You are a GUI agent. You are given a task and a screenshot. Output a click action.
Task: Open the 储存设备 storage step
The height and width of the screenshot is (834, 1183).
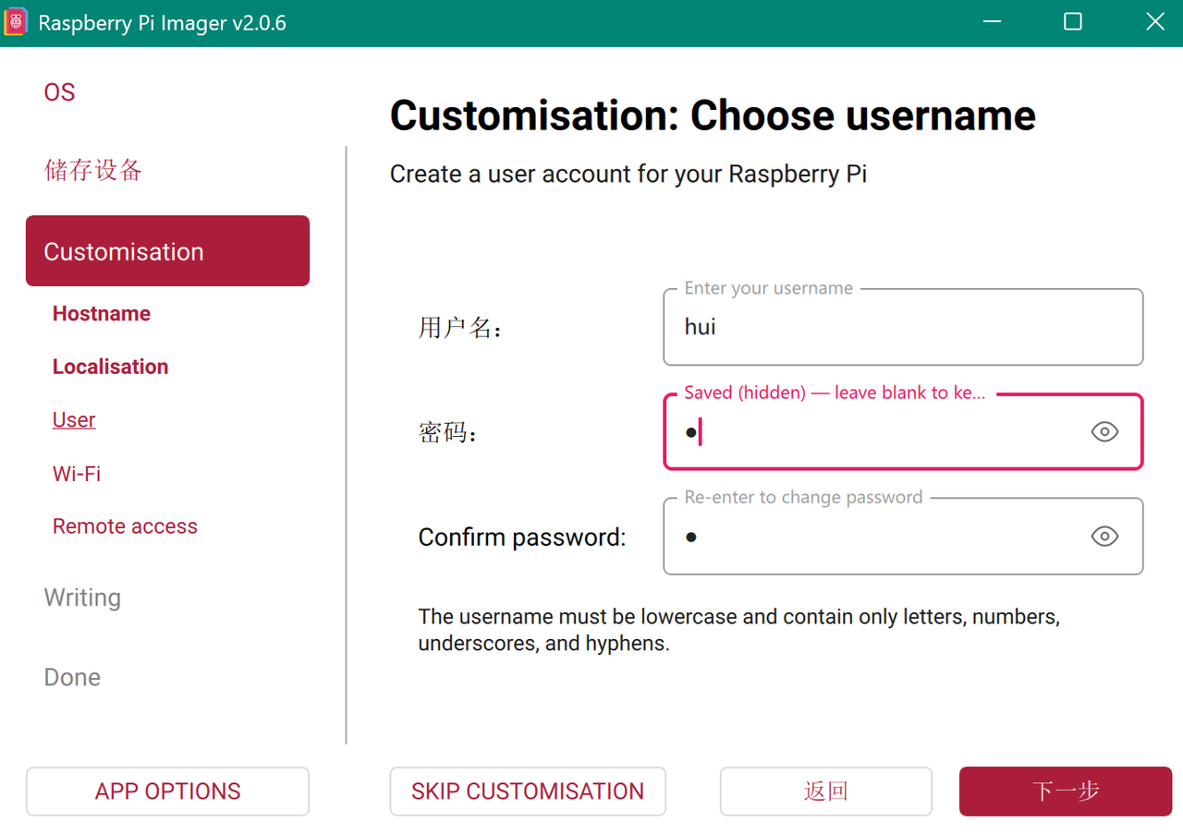coord(92,171)
